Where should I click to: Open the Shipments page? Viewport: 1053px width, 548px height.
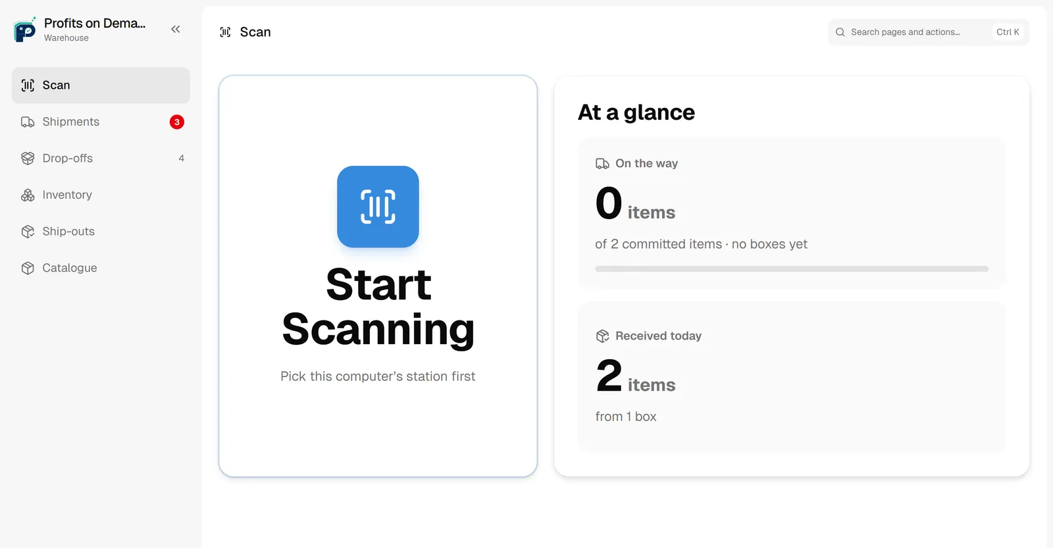[x=101, y=122]
